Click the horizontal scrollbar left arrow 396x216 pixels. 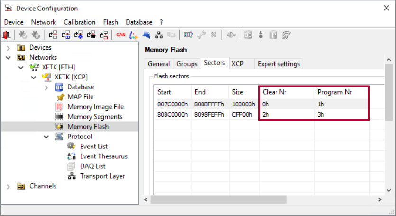(146, 199)
